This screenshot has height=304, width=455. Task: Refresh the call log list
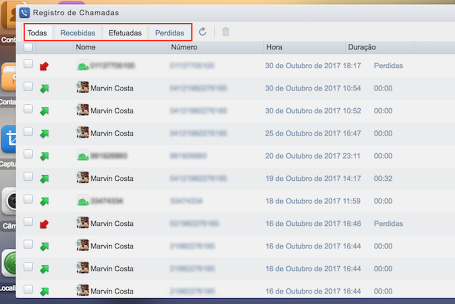tap(202, 32)
